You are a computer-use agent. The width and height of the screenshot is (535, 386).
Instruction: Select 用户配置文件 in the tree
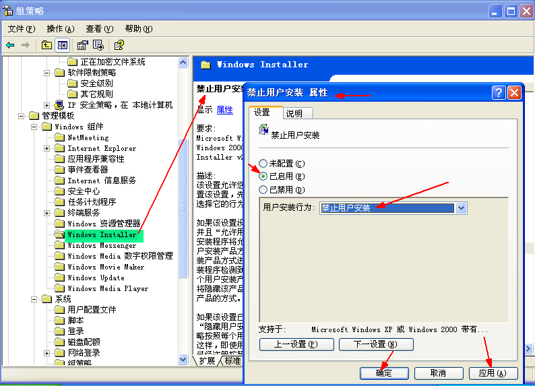point(92,310)
